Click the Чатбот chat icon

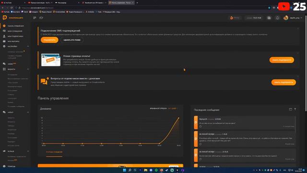pos(4,112)
